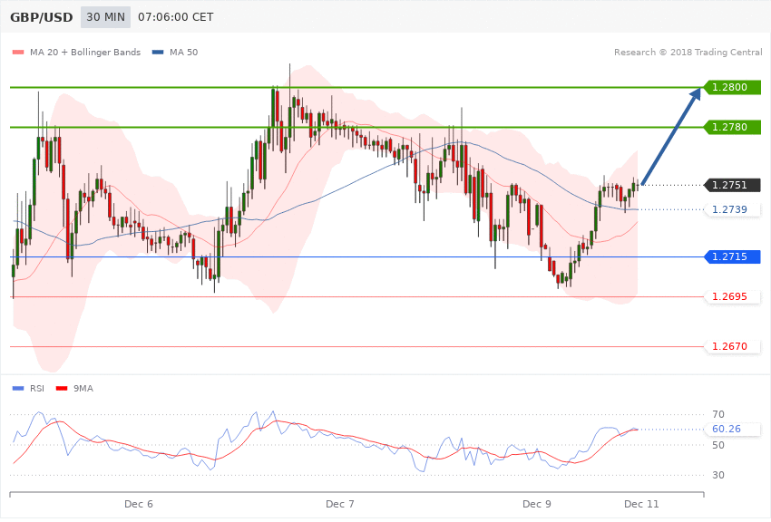Click the Research © 2018 Trading Central credit
Screen dimensions: 771x522
(x=688, y=52)
